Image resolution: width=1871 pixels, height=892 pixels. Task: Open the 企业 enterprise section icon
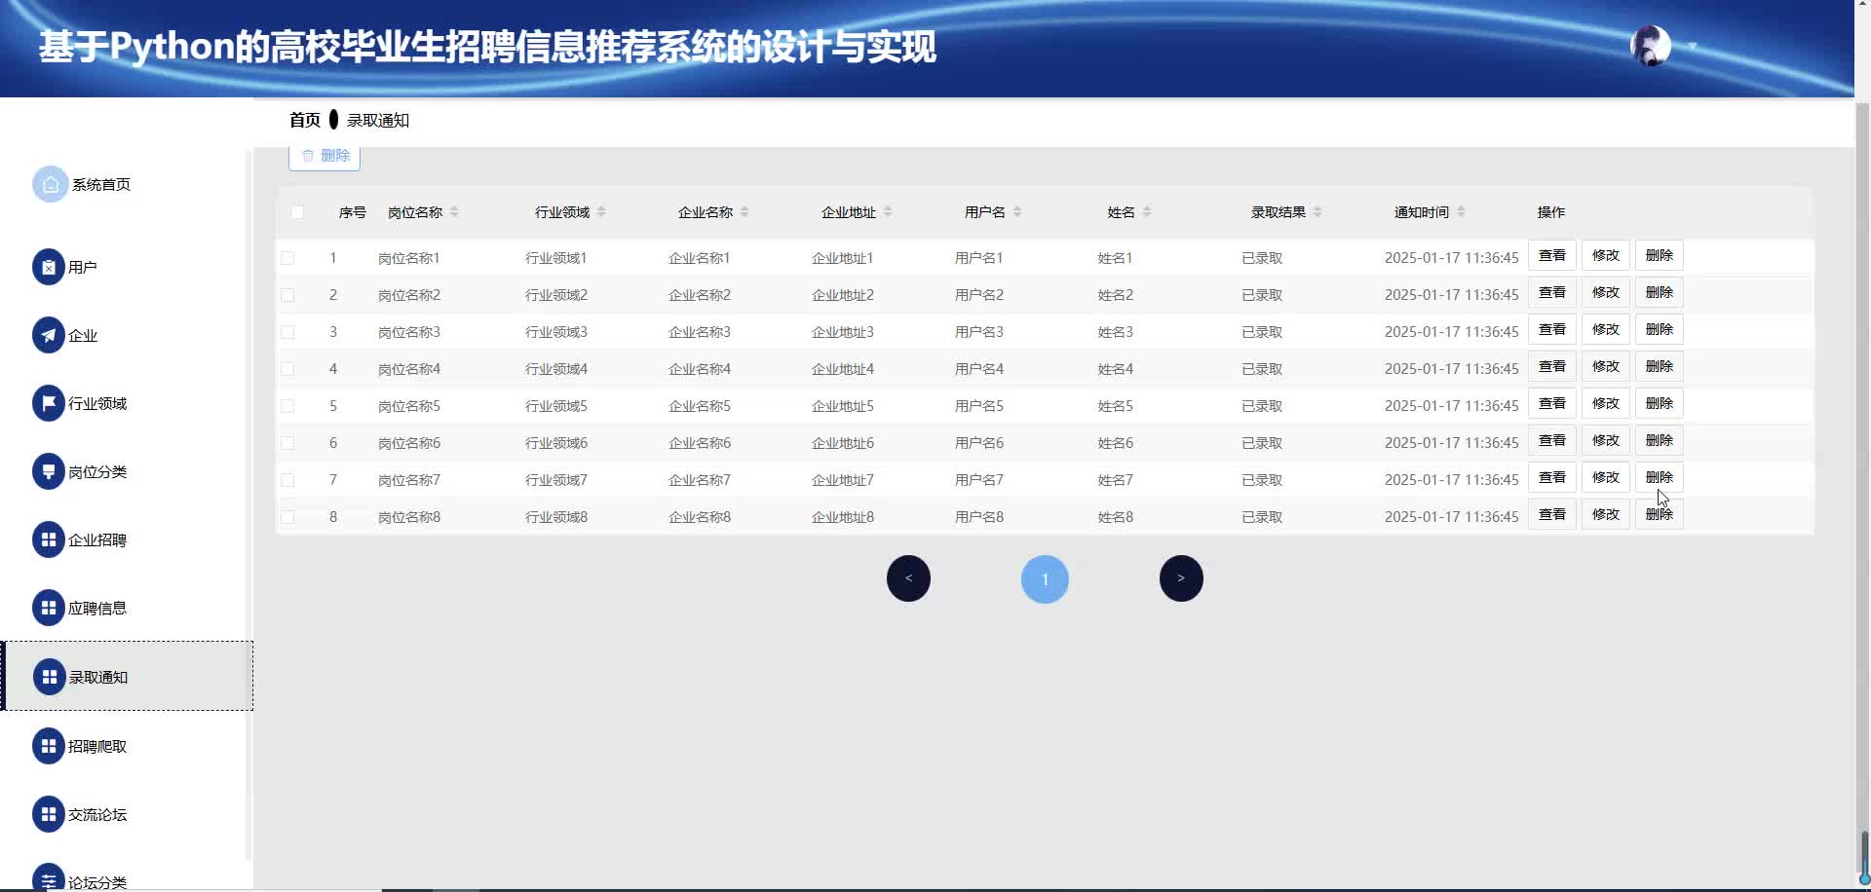tap(50, 334)
